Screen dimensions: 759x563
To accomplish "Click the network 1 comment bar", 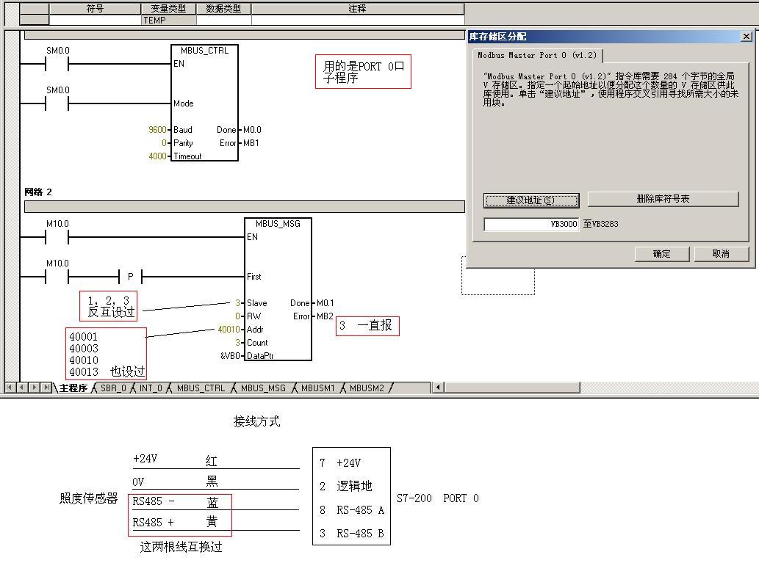I will [x=245, y=34].
